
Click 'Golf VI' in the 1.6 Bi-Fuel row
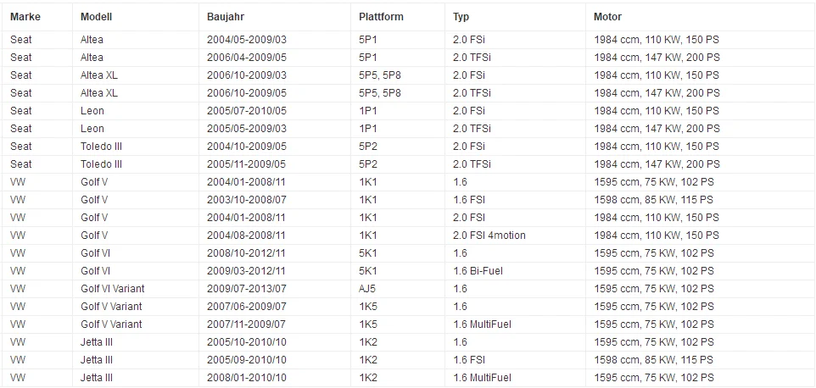(x=95, y=270)
